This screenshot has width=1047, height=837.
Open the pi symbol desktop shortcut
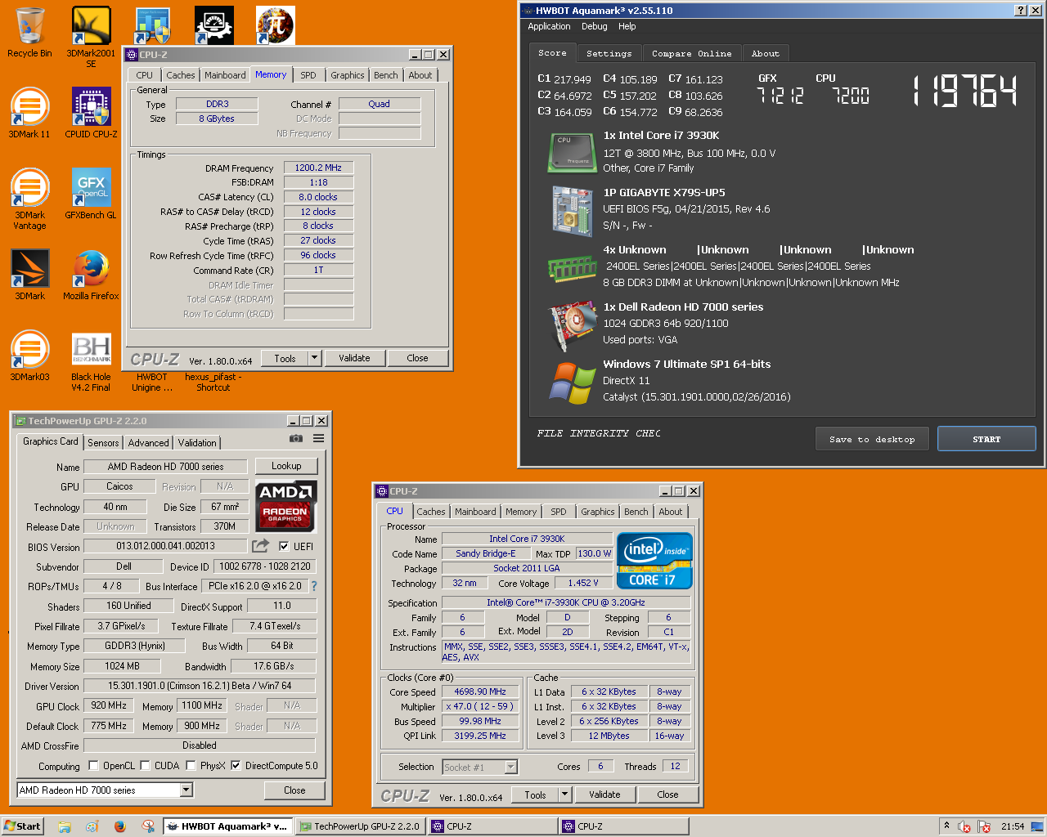pos(276,25)
